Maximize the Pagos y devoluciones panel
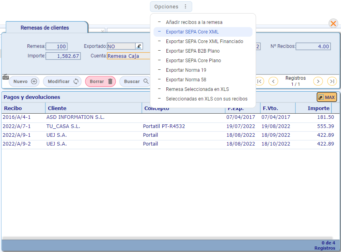Screen dimensions: 341x252 327,97
